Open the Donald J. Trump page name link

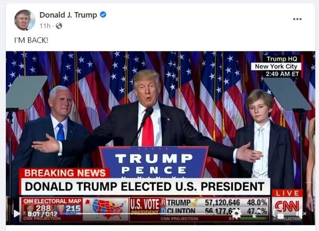(x=68, y=15)
